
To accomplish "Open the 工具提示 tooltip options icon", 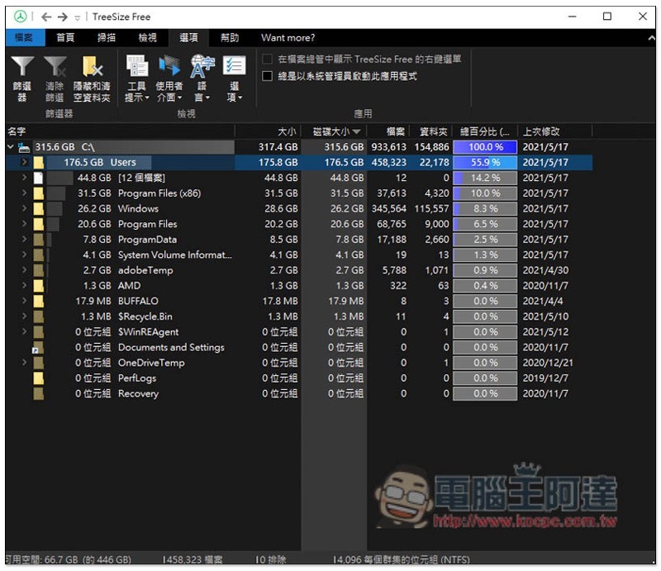I will coord(136,68).
